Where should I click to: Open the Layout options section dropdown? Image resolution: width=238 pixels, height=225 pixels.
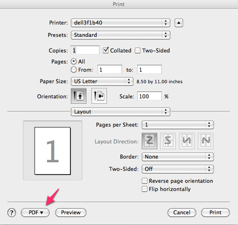pos(121,112)
